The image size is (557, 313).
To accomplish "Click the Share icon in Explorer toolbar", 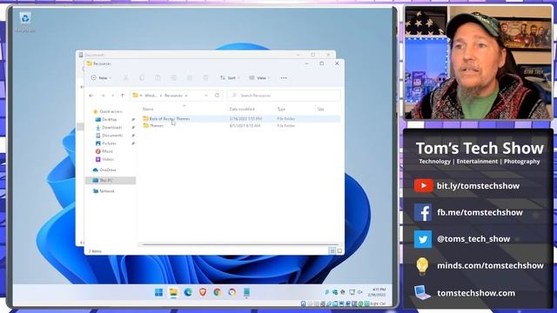I will [190, 77].
